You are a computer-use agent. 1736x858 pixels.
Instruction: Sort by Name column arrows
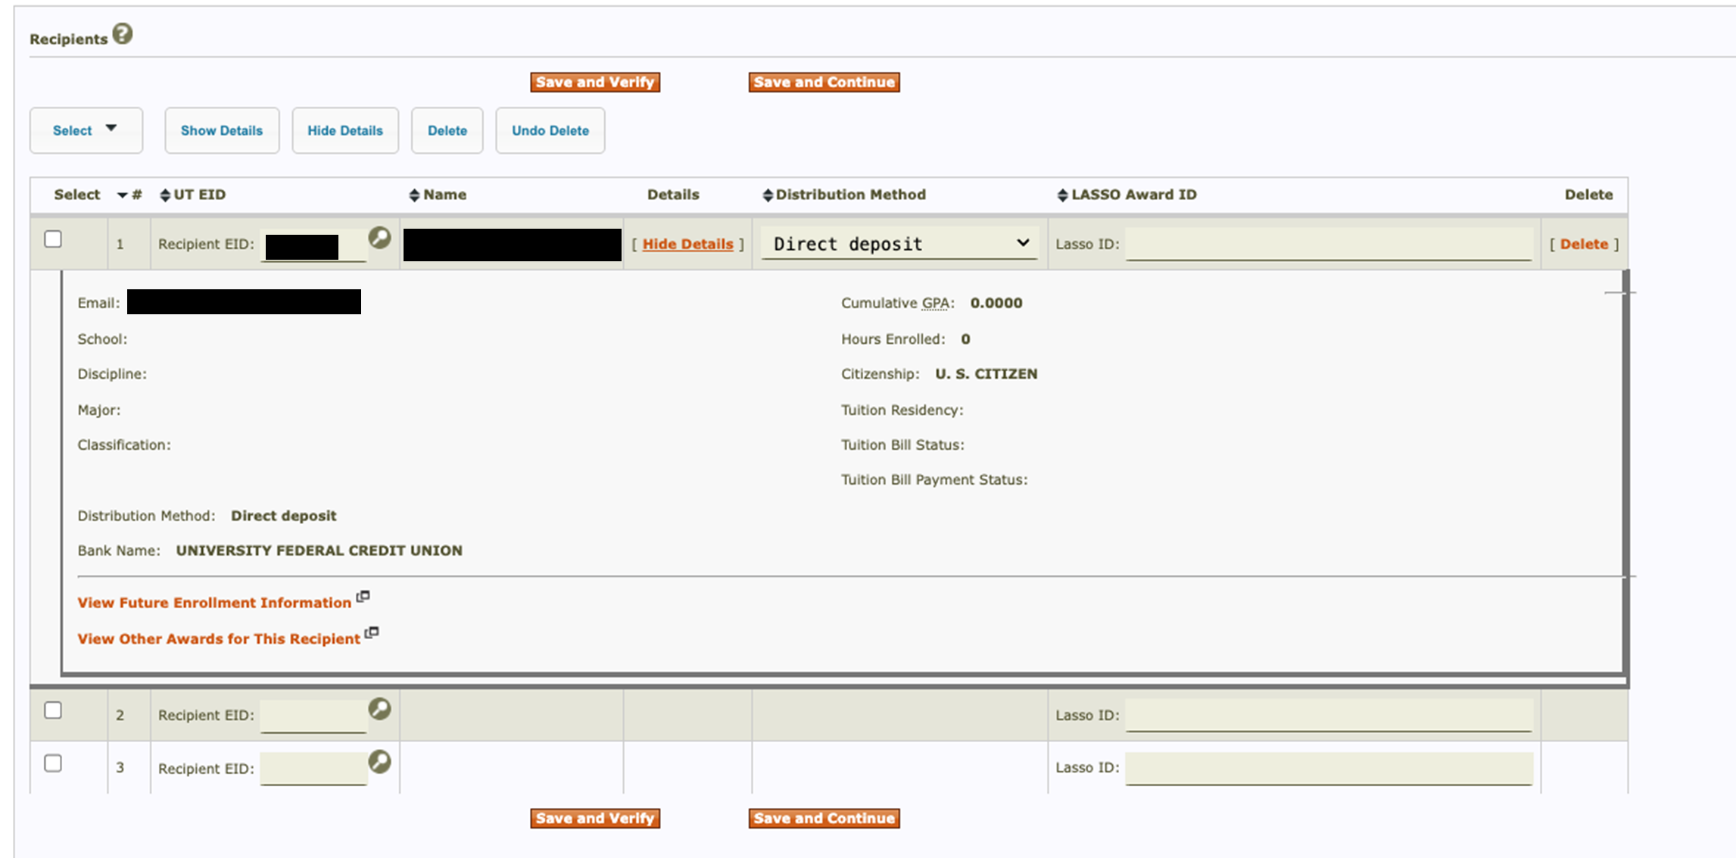click(414, 195)
